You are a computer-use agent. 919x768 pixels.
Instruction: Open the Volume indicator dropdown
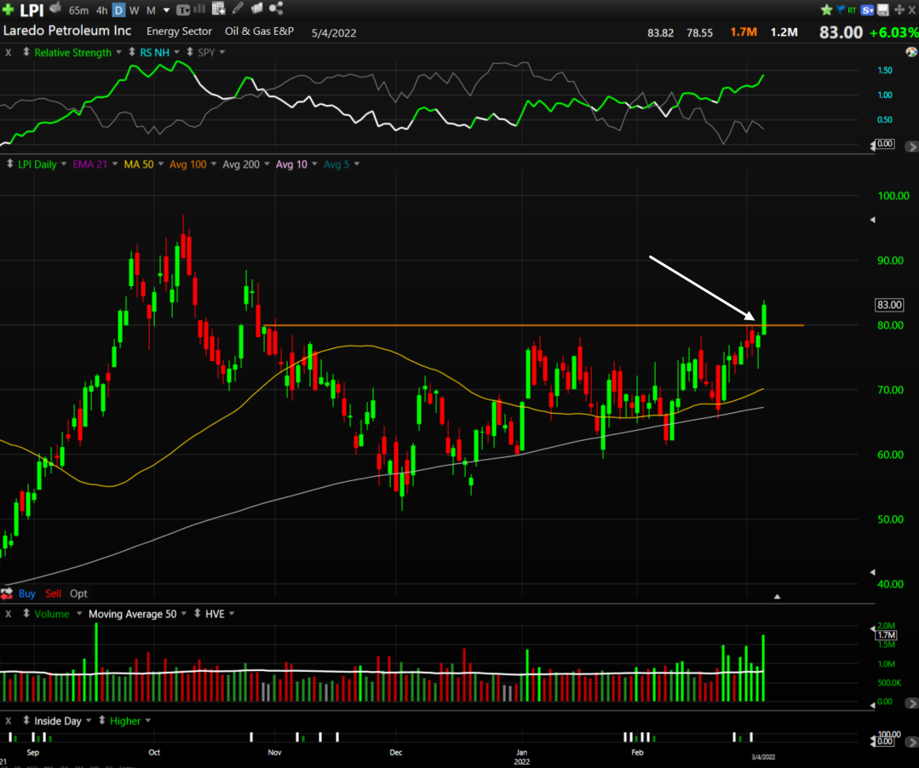(79, 613)
